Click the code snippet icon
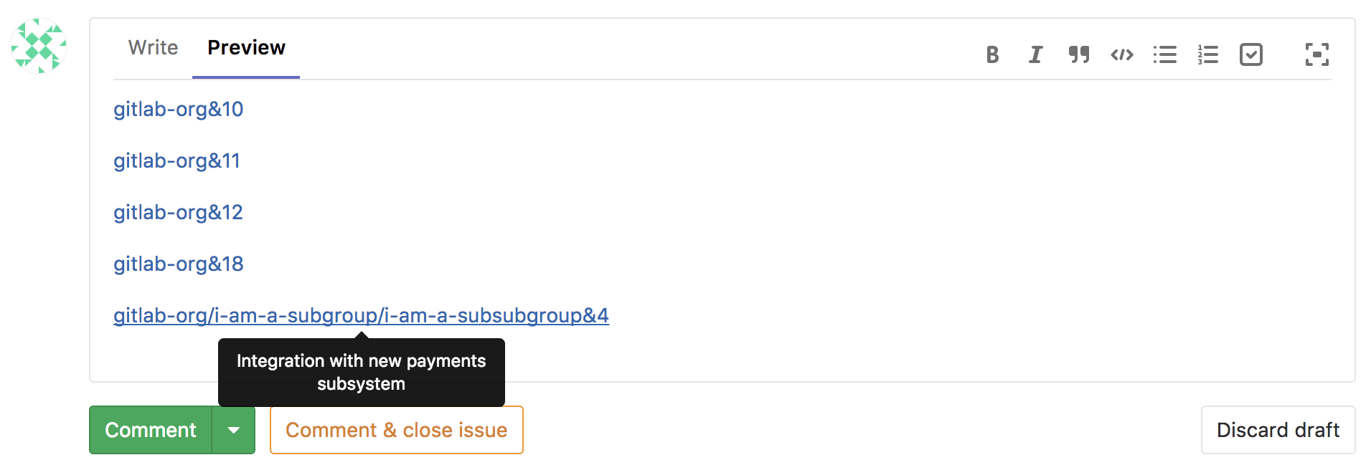1366x460 pixels. (1121, 54)
